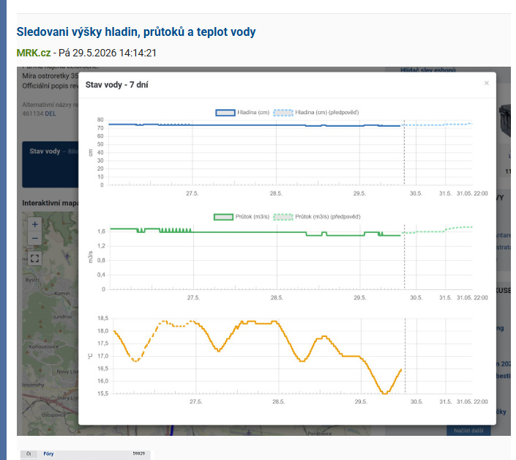
Task: Click the page heading Sledovani výšky hladin
Action: tap(136, 32)
